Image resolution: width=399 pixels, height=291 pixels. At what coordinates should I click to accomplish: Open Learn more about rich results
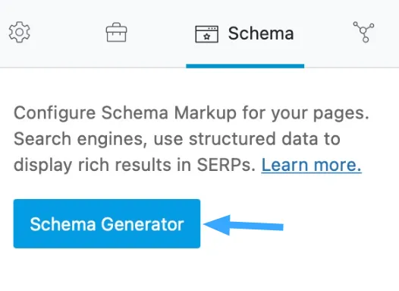tap(311, 165)
